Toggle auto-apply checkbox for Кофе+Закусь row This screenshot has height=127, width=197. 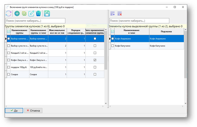point(95,60)
